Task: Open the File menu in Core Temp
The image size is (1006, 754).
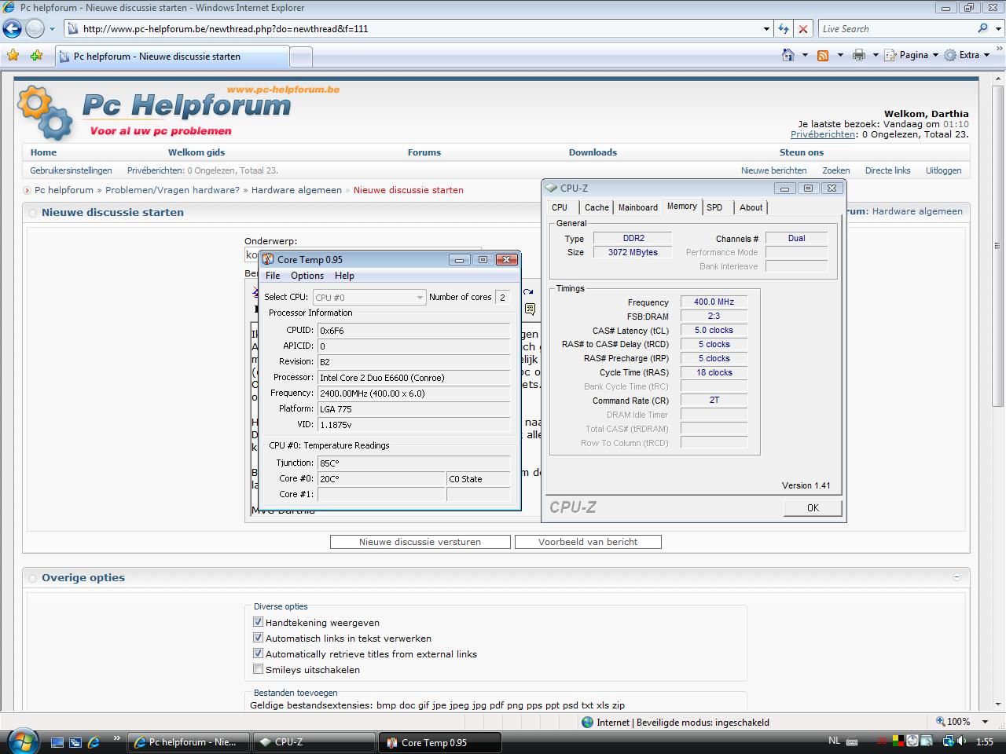Action: click(x=273, y=276)
